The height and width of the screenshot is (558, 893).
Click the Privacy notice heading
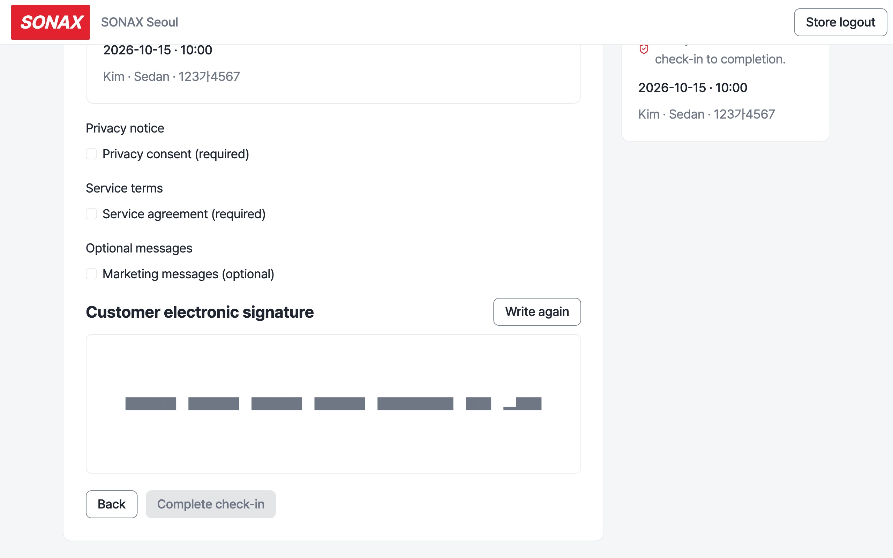coord(125,128)
